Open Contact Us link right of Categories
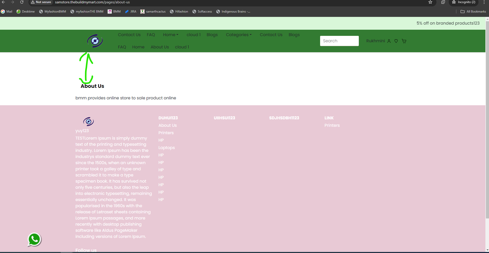The image size is (489, 253). tap(271, 35)
